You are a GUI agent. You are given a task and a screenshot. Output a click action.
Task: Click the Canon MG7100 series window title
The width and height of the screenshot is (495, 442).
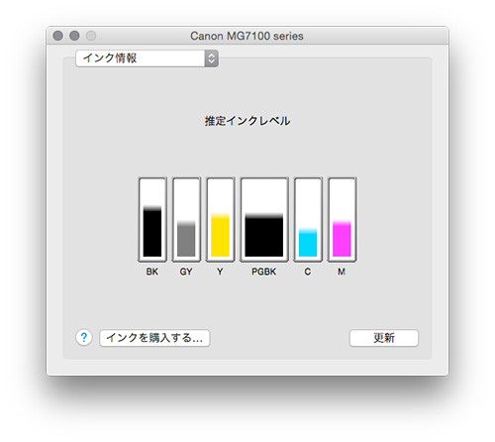click(x=247, y=36)
